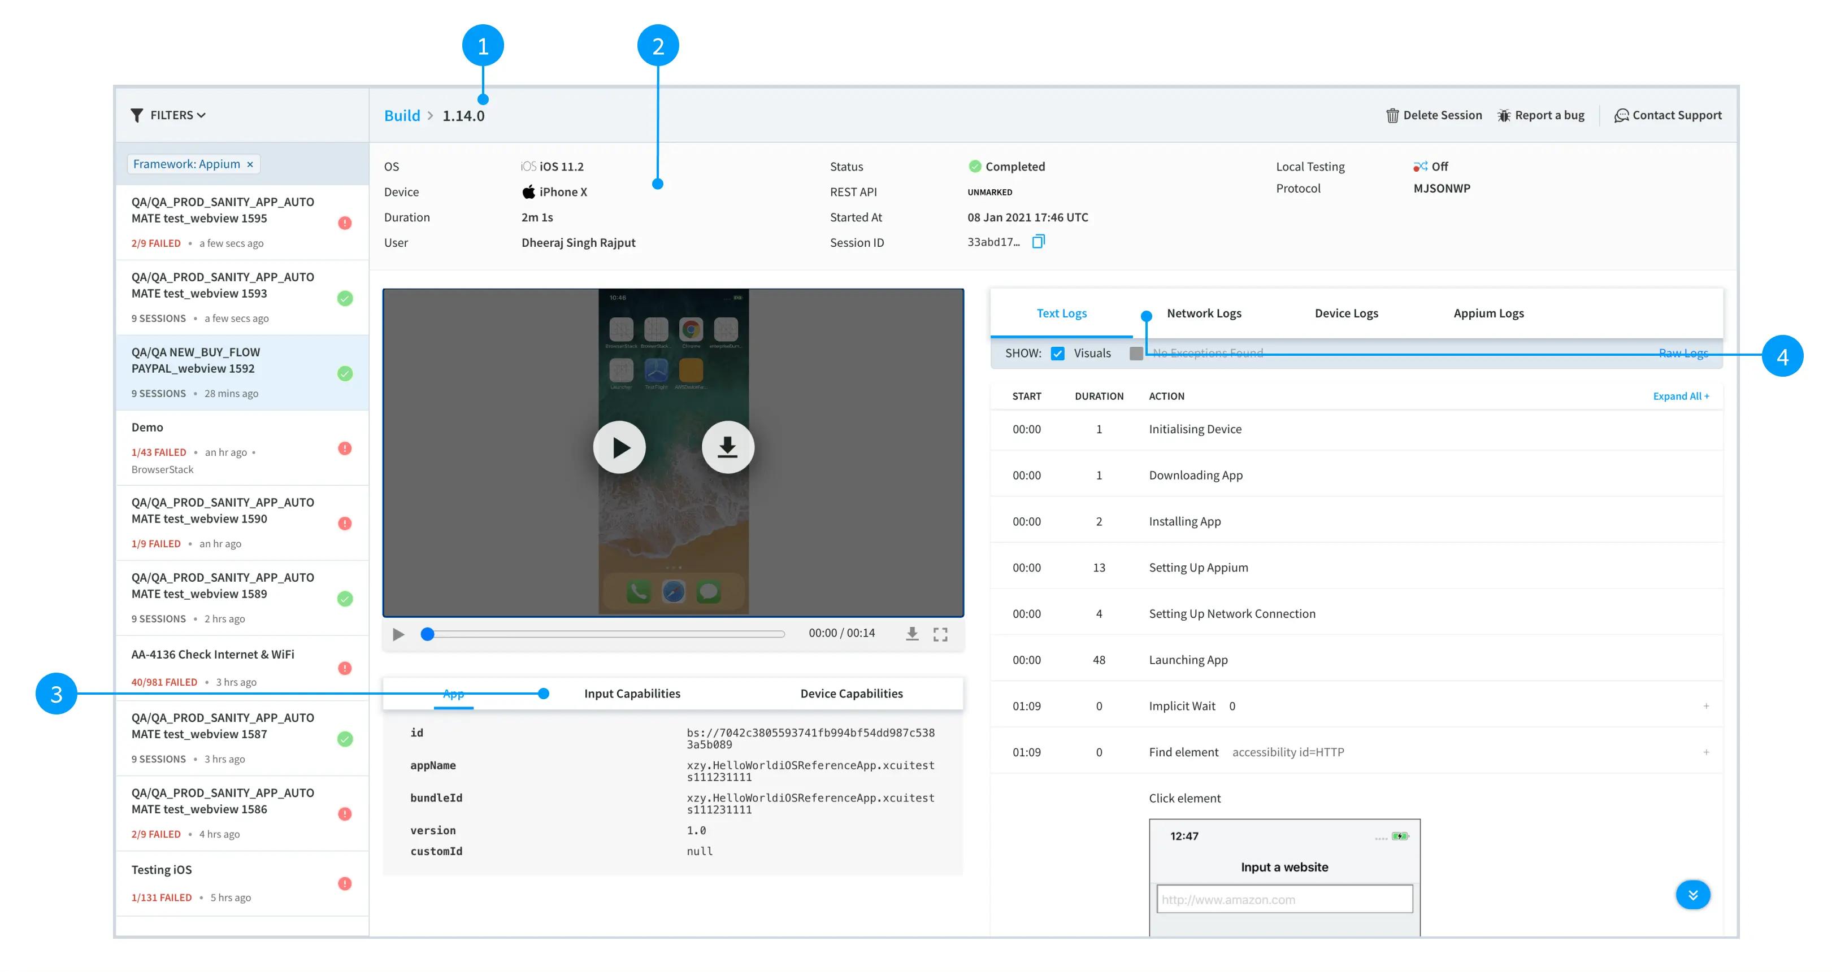Image resolution: width=1832 pixels, height=972 pixels.
Task: Click Expand All in the logs panel
Action: (x=1681, y=396)
